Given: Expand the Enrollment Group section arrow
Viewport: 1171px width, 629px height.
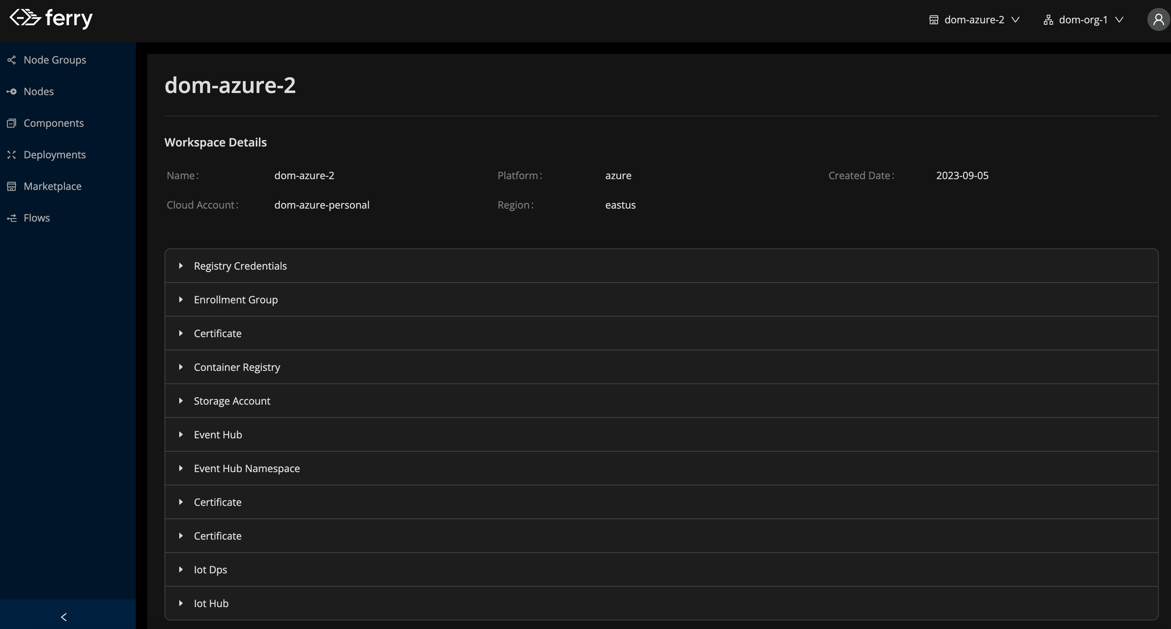Looking at the screenshot, I should [x=181, y=299].
